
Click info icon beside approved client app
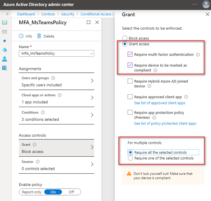(186, 97)
